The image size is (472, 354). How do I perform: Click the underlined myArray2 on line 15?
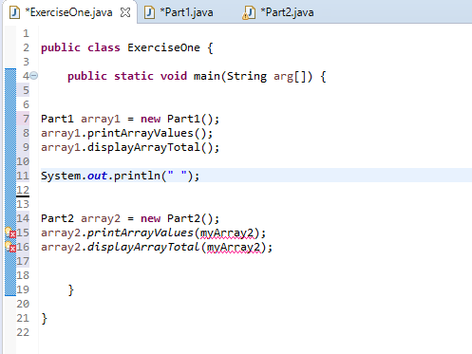click(227, 233)
